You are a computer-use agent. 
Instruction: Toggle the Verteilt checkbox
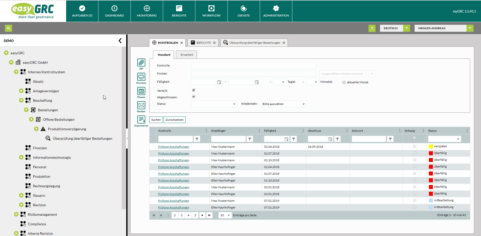click(x=194, y=90)
